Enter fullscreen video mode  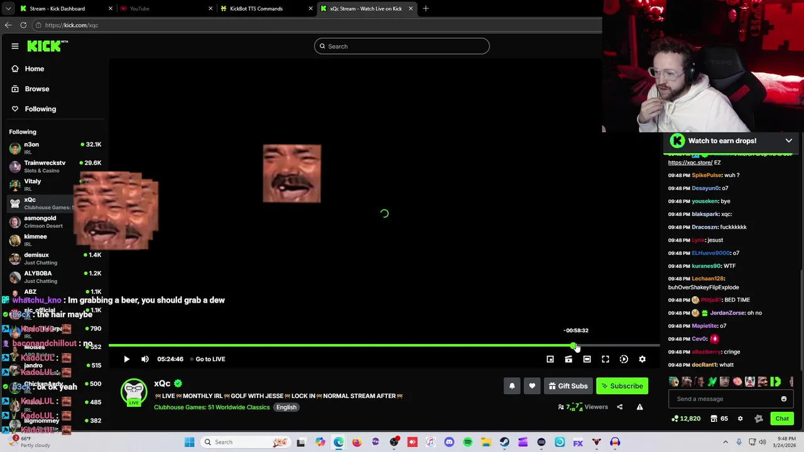[x=606, y=359]
